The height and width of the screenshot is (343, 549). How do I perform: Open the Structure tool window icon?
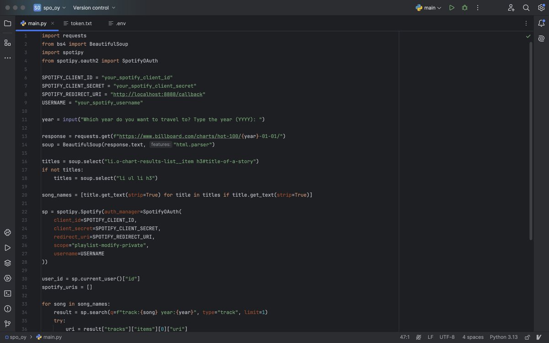click(x=7, y=43)
